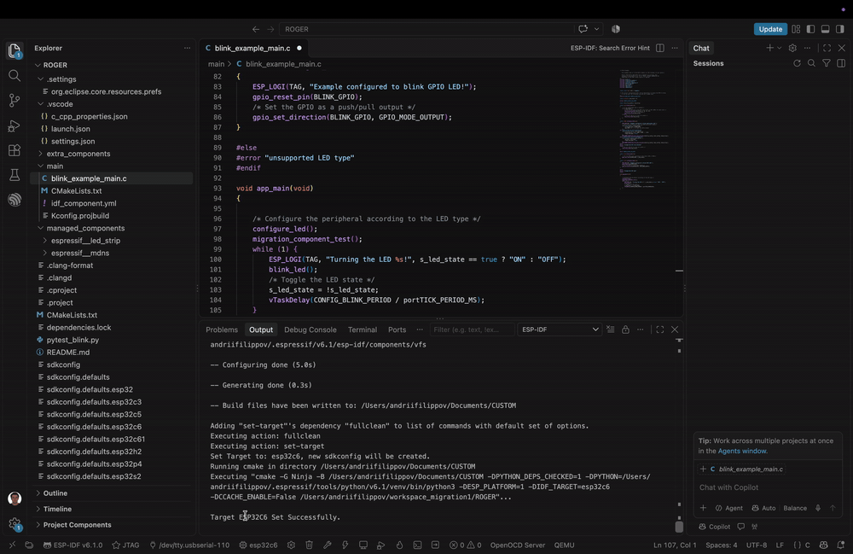Open the Agents window link
This screenshot has height=554, width=853.
tap(741, 452)
